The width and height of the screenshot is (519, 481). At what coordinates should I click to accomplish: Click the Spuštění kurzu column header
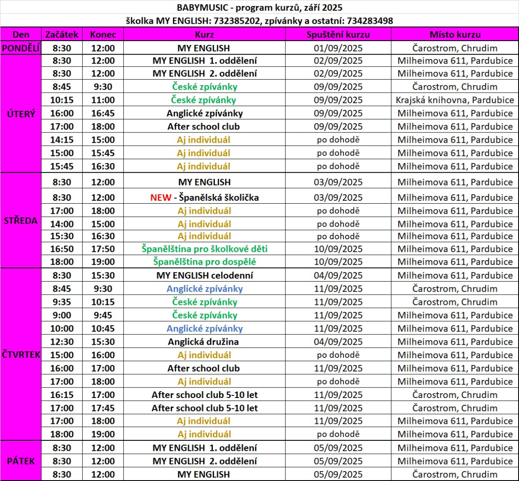pos(338,35)
